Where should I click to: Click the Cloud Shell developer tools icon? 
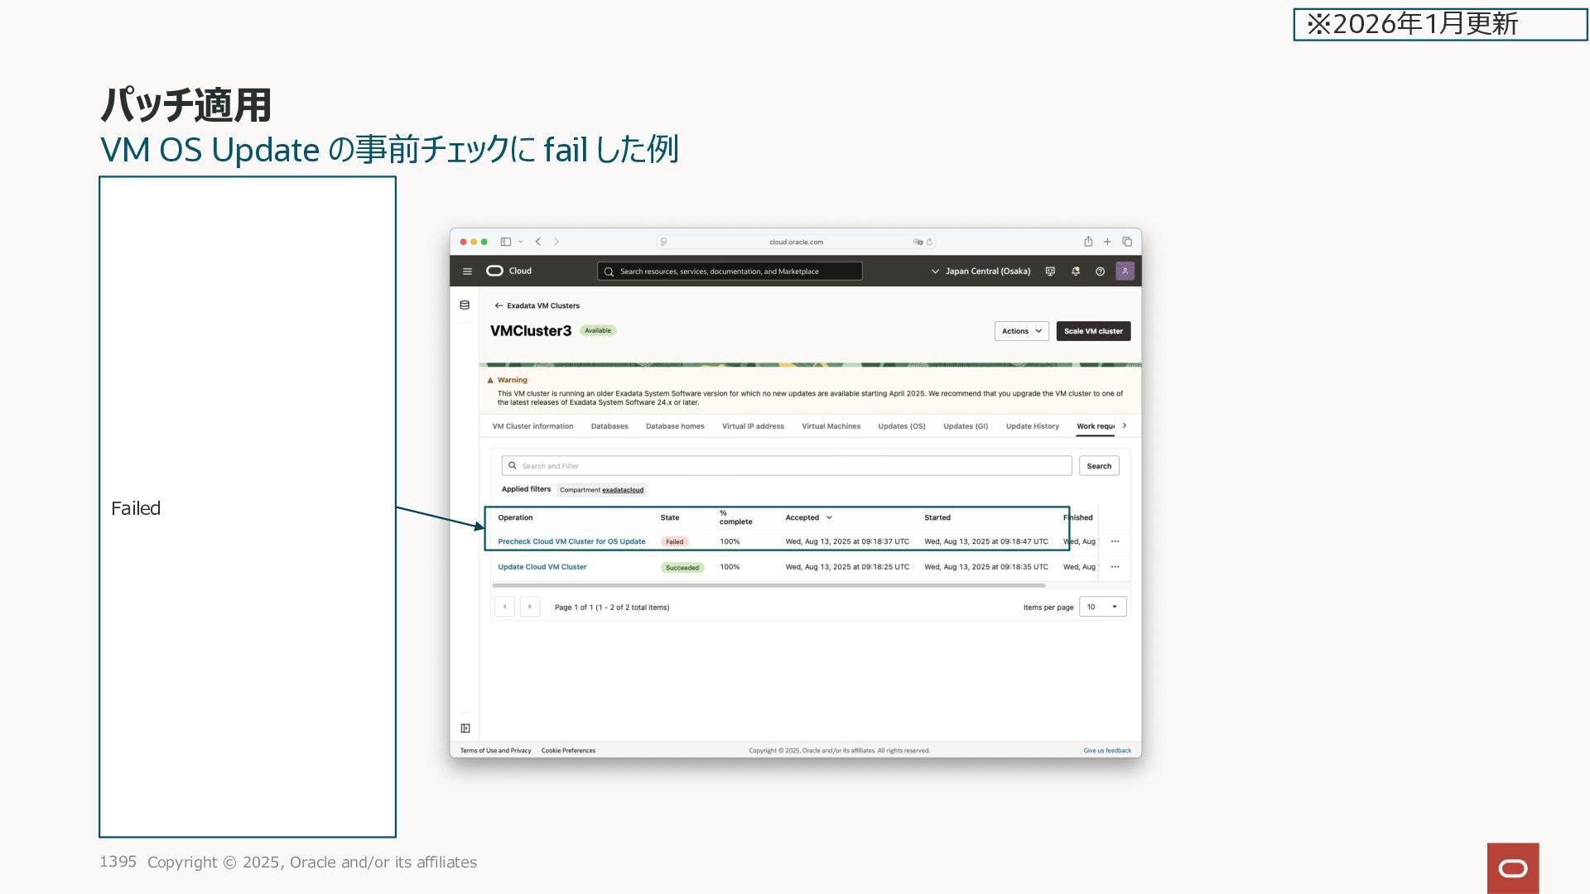(1050, 272)
